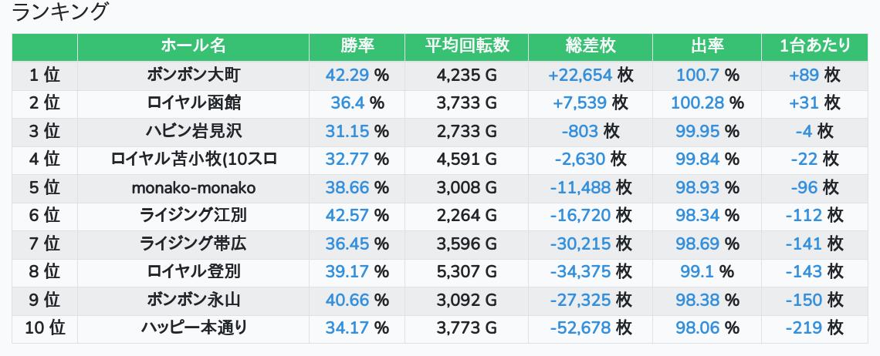Click the 勝率 column header
The image size is (880, 356).
(x=357, y=46)
